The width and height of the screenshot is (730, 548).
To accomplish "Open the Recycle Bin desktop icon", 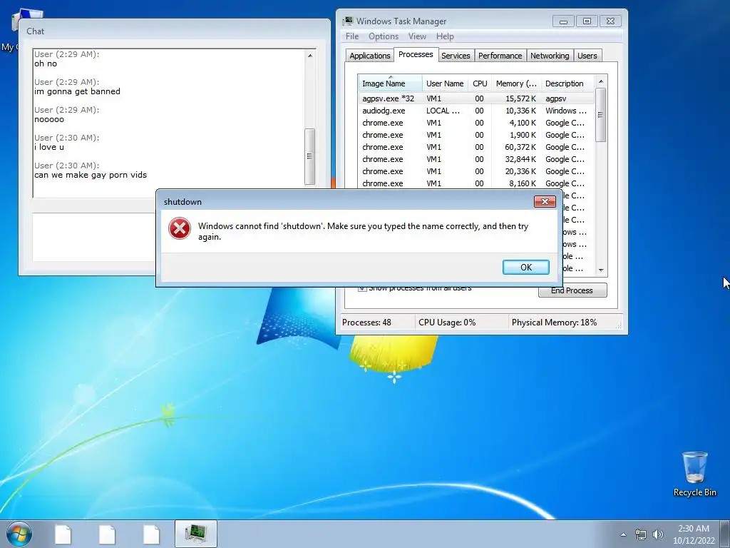I will [694, 474].
